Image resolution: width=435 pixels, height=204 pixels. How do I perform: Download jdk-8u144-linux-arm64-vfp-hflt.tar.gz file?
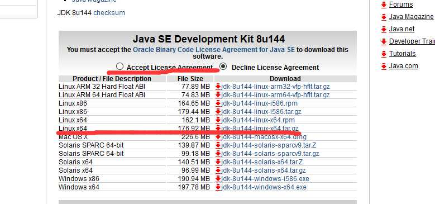pyautogui.click(x=275, y=95)
